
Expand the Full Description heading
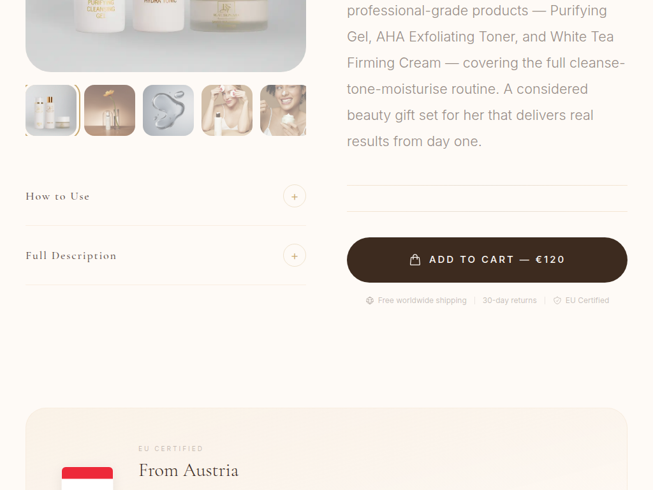[71, 256]
